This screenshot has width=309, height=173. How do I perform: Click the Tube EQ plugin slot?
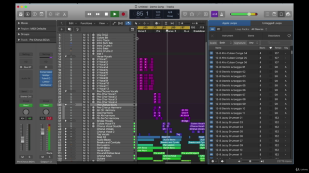coord(46,78)
